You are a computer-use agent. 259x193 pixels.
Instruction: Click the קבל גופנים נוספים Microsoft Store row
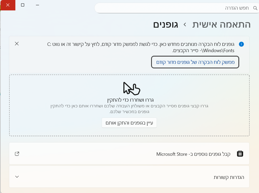[x=129, y=154]
